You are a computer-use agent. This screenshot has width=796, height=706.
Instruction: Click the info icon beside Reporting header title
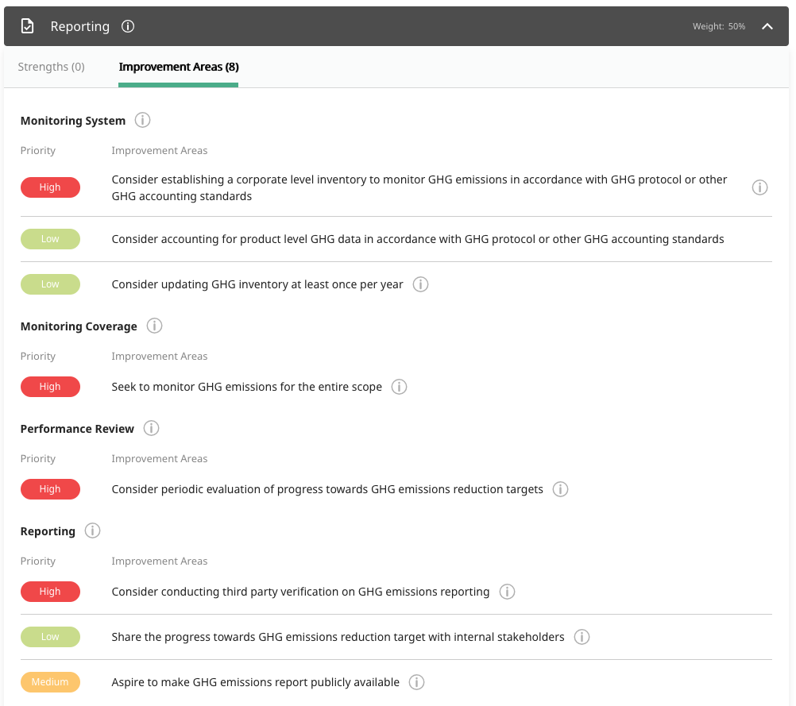tap(128, 26)
